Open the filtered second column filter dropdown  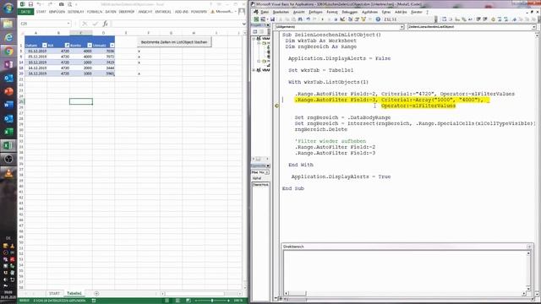click(x=67, y=45)
